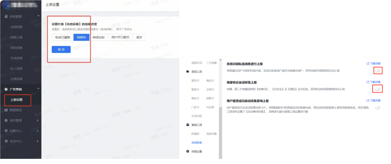Click the external-link icon beside 用户留资成功自动收集意向上报
The height and width of the screenshot is (164, 391).
pos(368,101)
